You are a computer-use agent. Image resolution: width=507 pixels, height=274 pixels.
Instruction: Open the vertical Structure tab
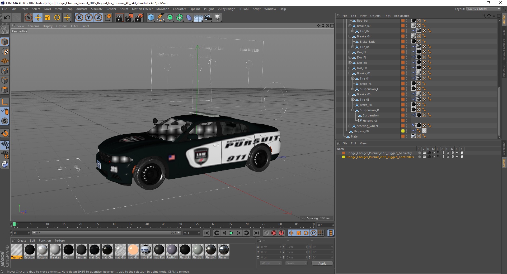click(x=504, y=71)
